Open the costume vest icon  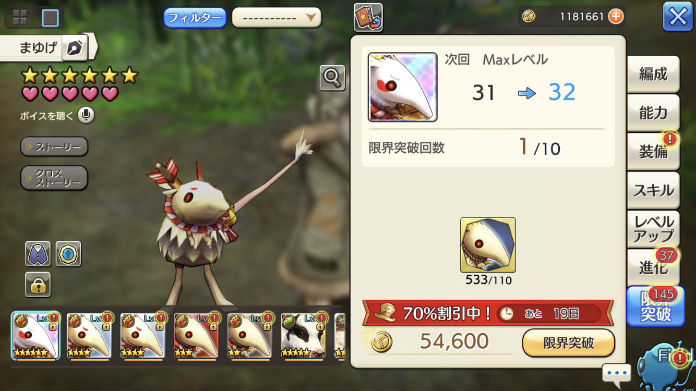point(38,254)
